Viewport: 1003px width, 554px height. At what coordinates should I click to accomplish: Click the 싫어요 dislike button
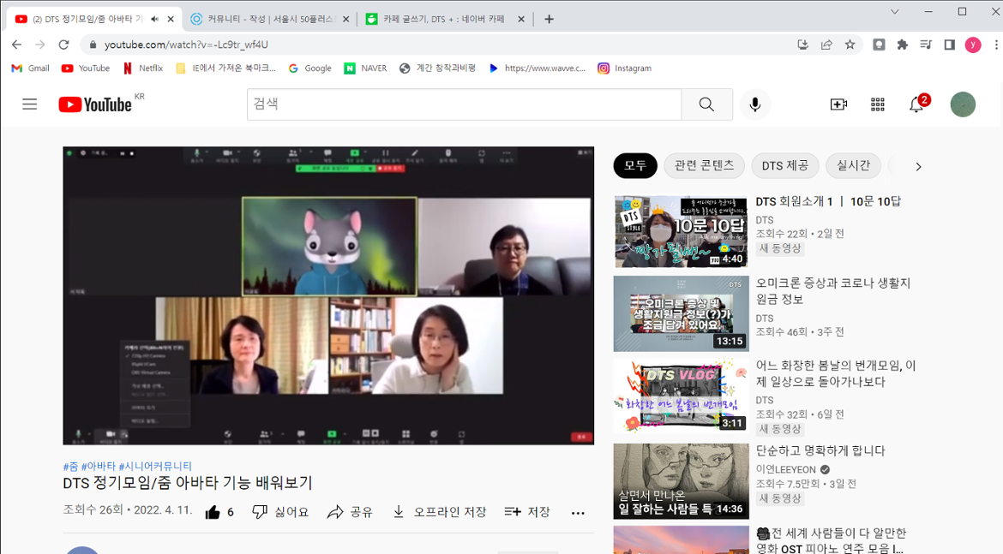273,511
